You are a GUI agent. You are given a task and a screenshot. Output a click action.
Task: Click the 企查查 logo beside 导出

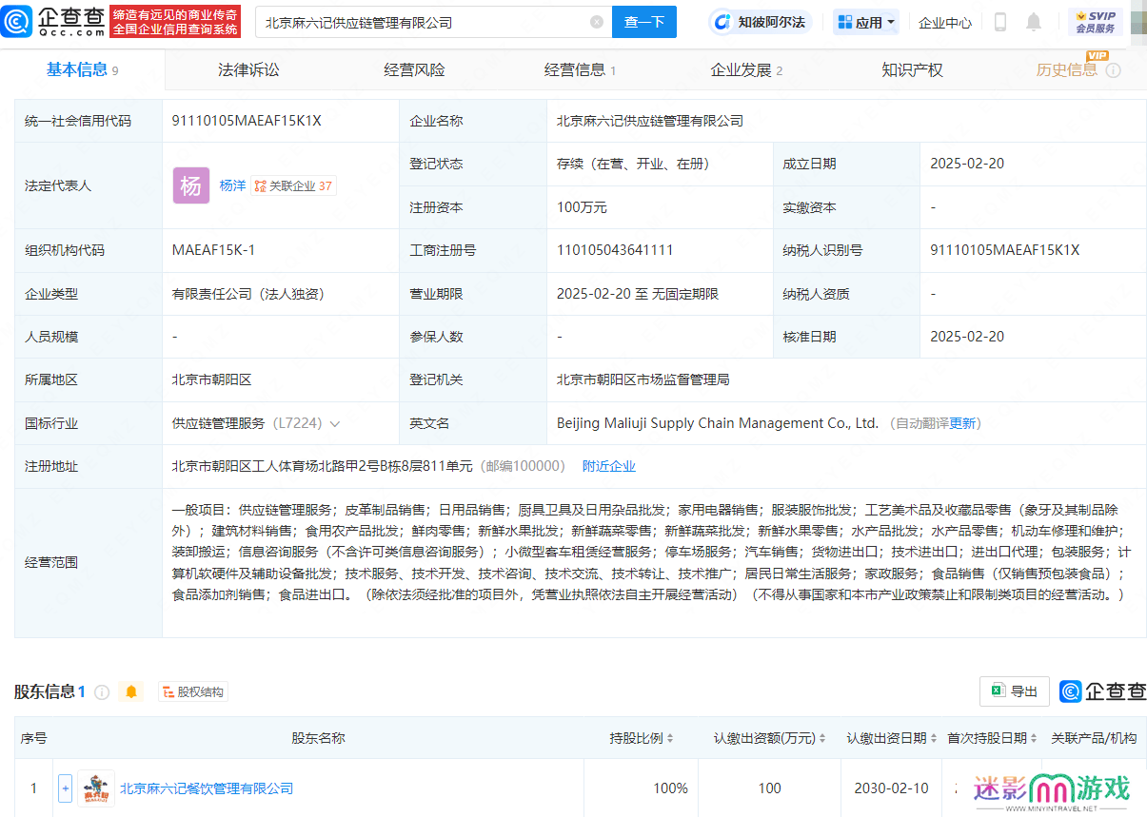[x=1102, y=691]
